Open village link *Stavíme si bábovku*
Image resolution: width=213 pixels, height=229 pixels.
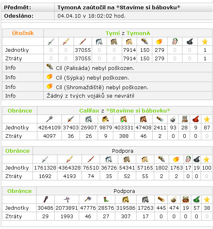coord(138,111)
